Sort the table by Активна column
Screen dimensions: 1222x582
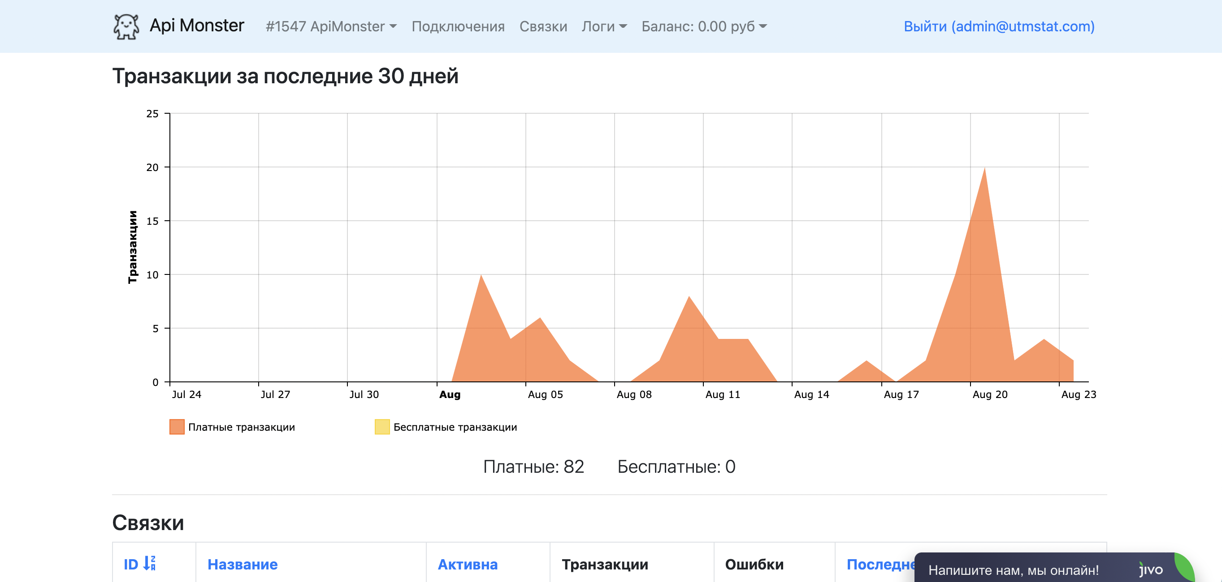(467, 564)
